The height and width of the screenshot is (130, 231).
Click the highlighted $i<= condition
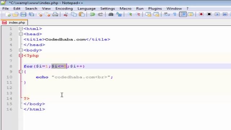click(x=59, y=66)
